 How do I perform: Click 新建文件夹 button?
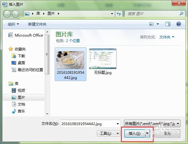click(x=37, y=24)
